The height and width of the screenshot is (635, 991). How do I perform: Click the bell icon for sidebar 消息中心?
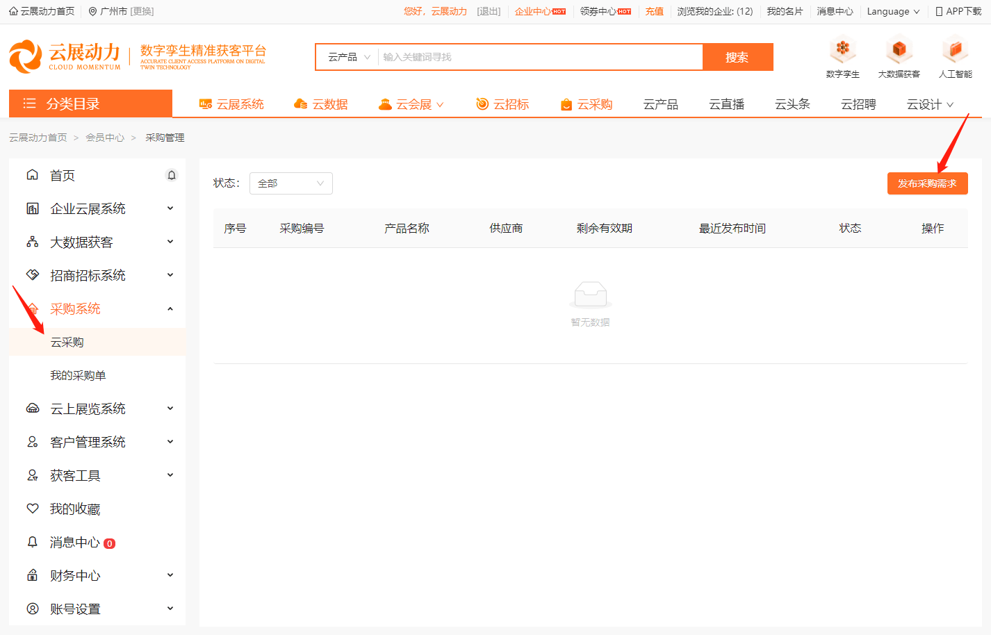[33, 542]
